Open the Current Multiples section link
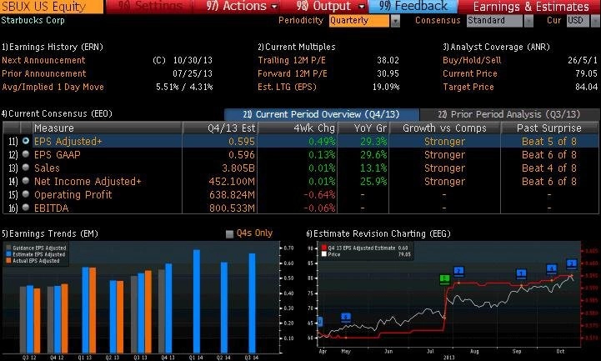 [x=296, y=48]
